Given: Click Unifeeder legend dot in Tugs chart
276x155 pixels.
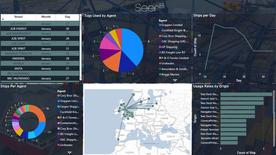Looking at the screenshot, I should click(160, 63).
